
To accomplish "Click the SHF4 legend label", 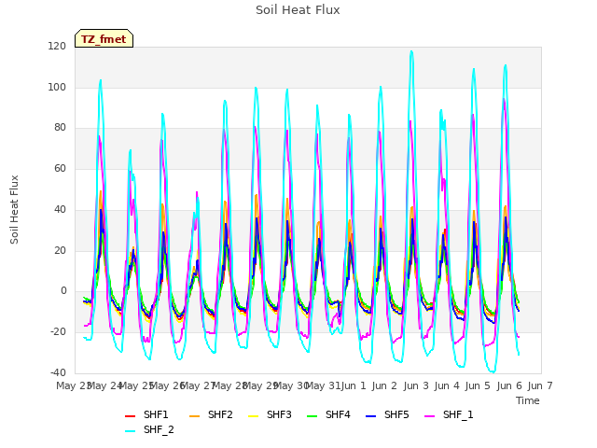I will [338, 414].
